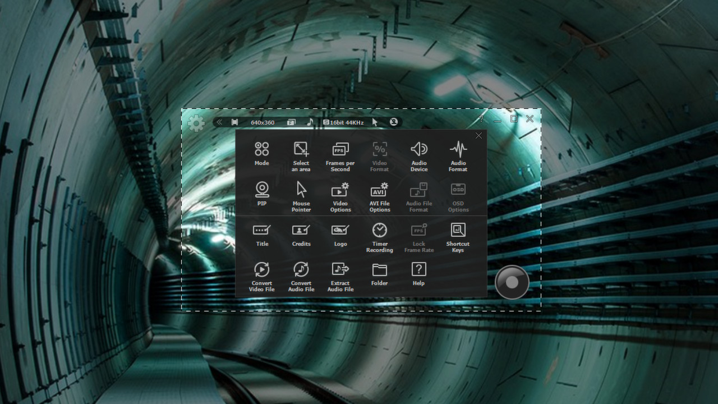The width and height of the screenshot is (718, 404).
Task: Open the Video Options panel
Action: point(340,194)
